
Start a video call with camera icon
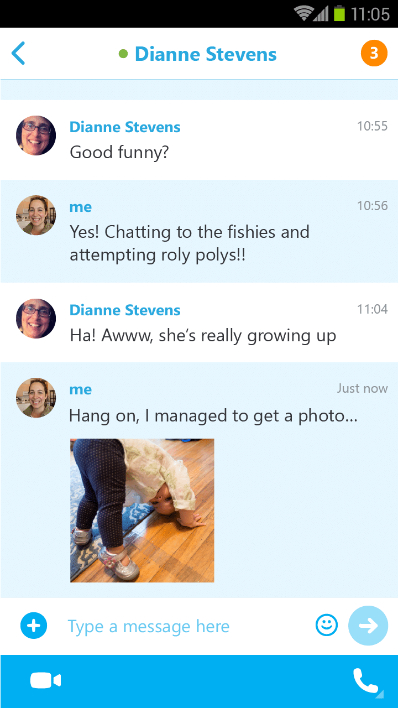click(45, 681)
